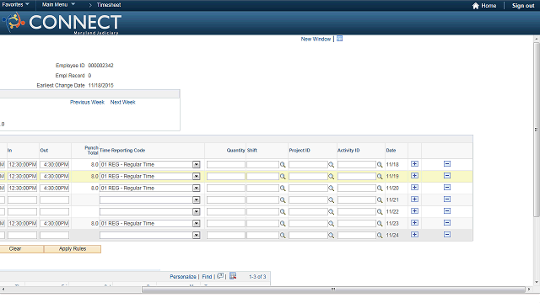Click the empty In field for 11/21
Screen dimensions: 540x303
(x=23, y=200)
